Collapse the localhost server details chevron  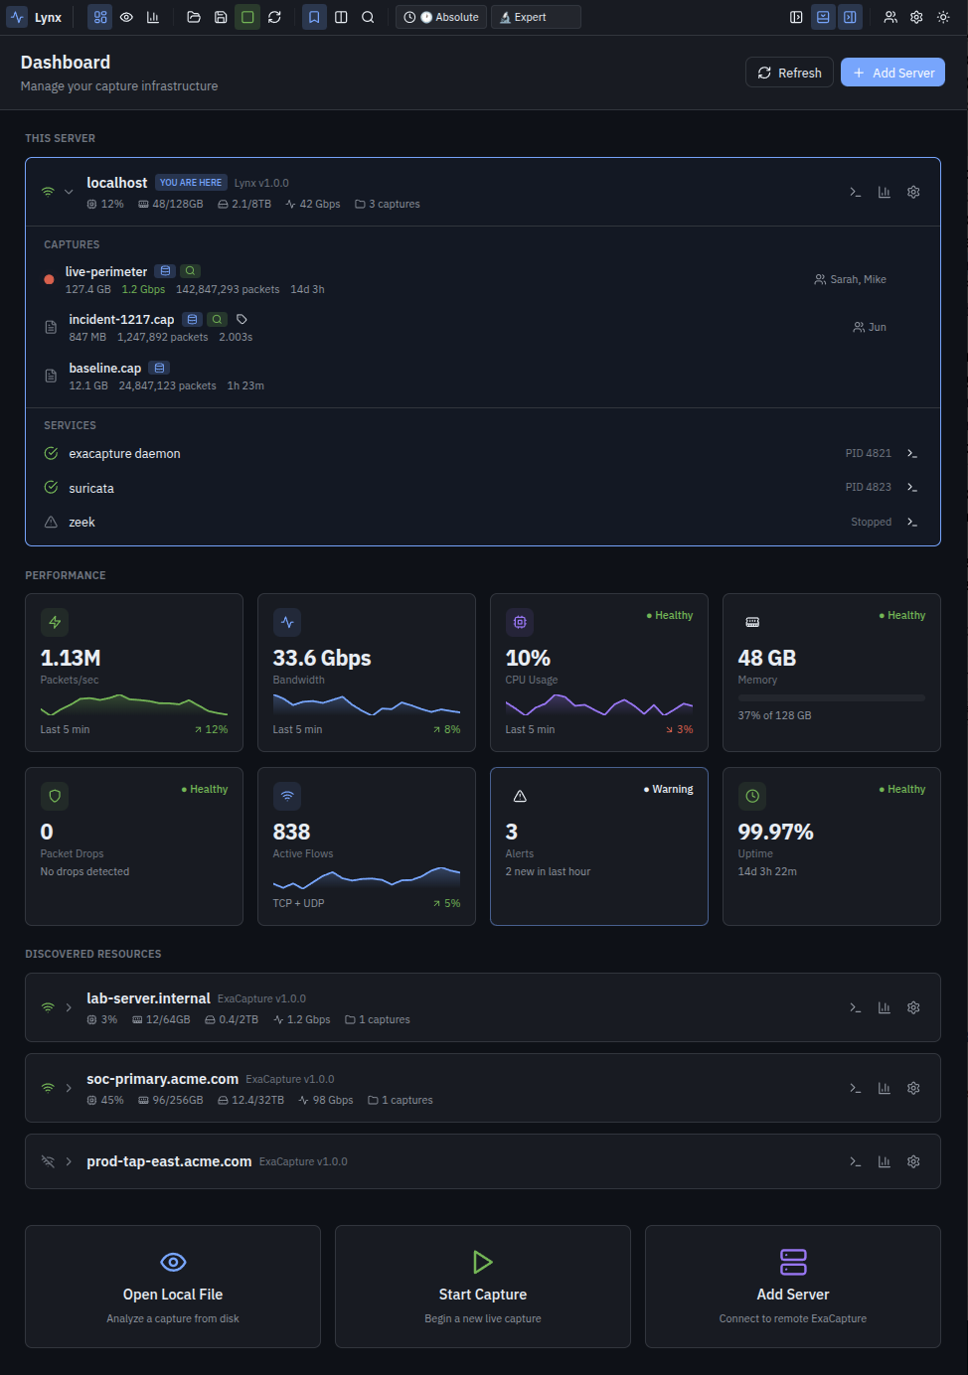pyautogui.click(x=69, y=192)
